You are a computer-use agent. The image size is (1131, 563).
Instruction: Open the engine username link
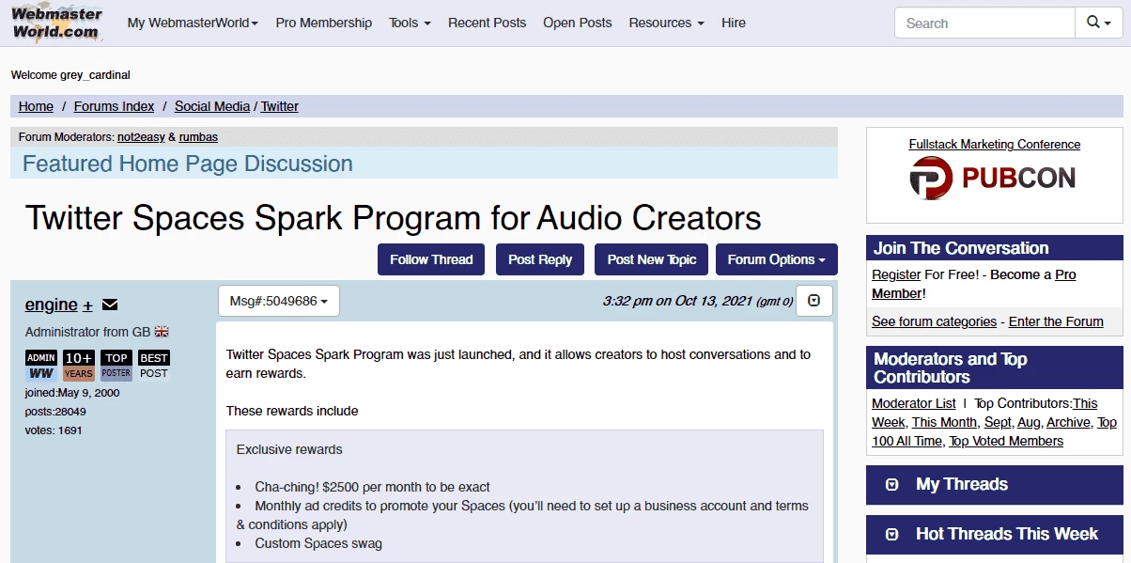pos(52,305)
